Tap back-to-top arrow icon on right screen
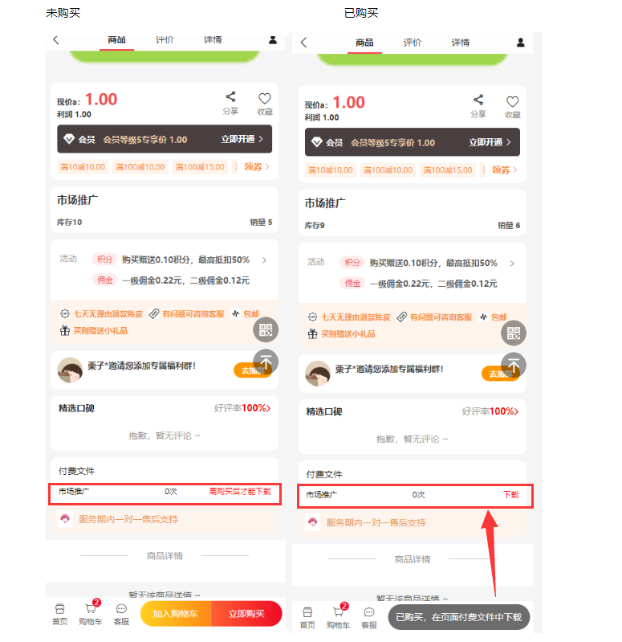This screenshot has height=642, width=622. [514, 365]
